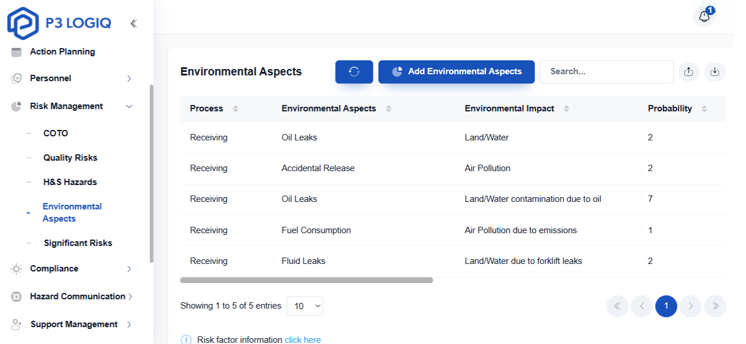Open the Significant Risks submenu item
This screenshot has width=746, height=344.
pyautogui.click(x=78, y=243)
